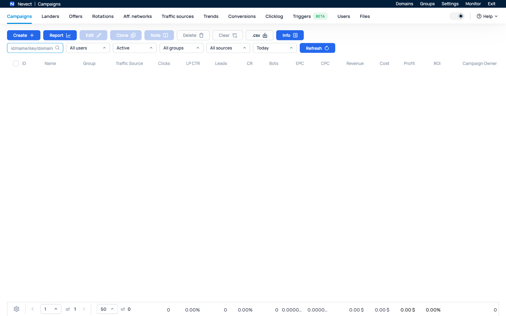Go to next page arrow
This screenshot has width=506, height=316.
click(84, 309)
